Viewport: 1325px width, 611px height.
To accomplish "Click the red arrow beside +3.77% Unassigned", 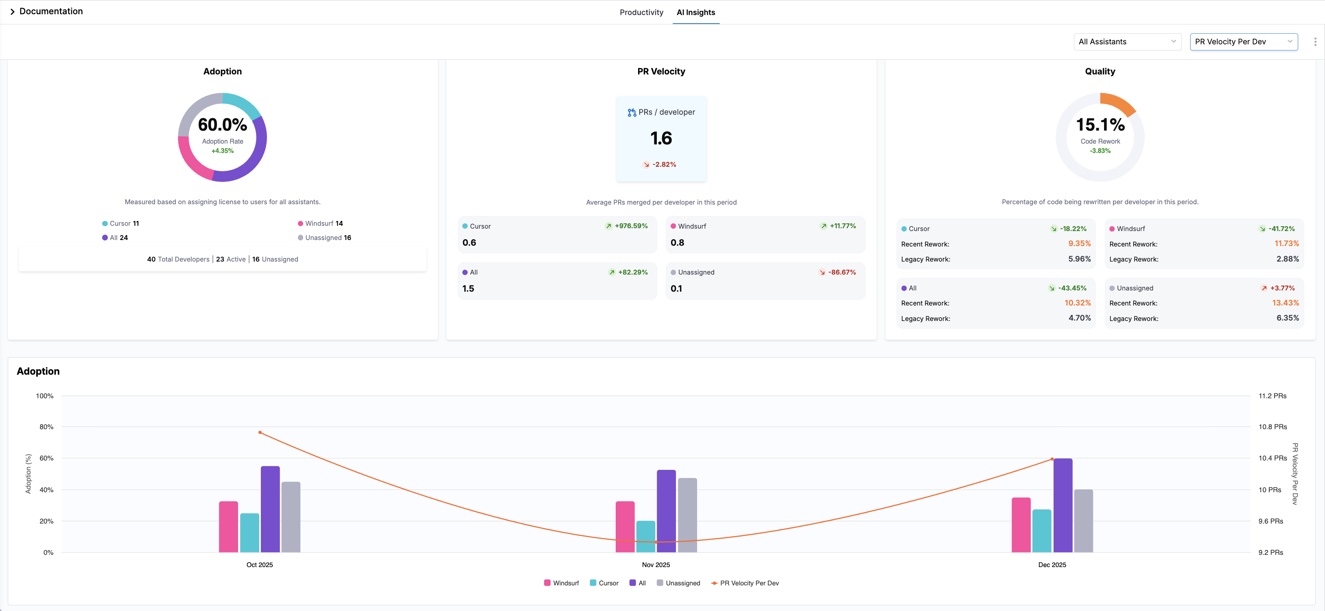I will pyautogui.click(x=1264, y=288).
